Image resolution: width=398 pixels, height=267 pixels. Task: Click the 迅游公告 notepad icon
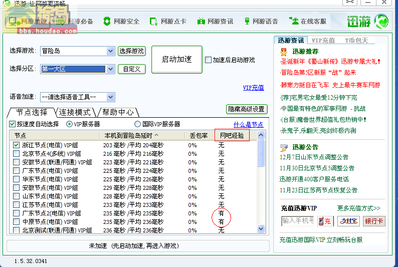click(284, 148)
